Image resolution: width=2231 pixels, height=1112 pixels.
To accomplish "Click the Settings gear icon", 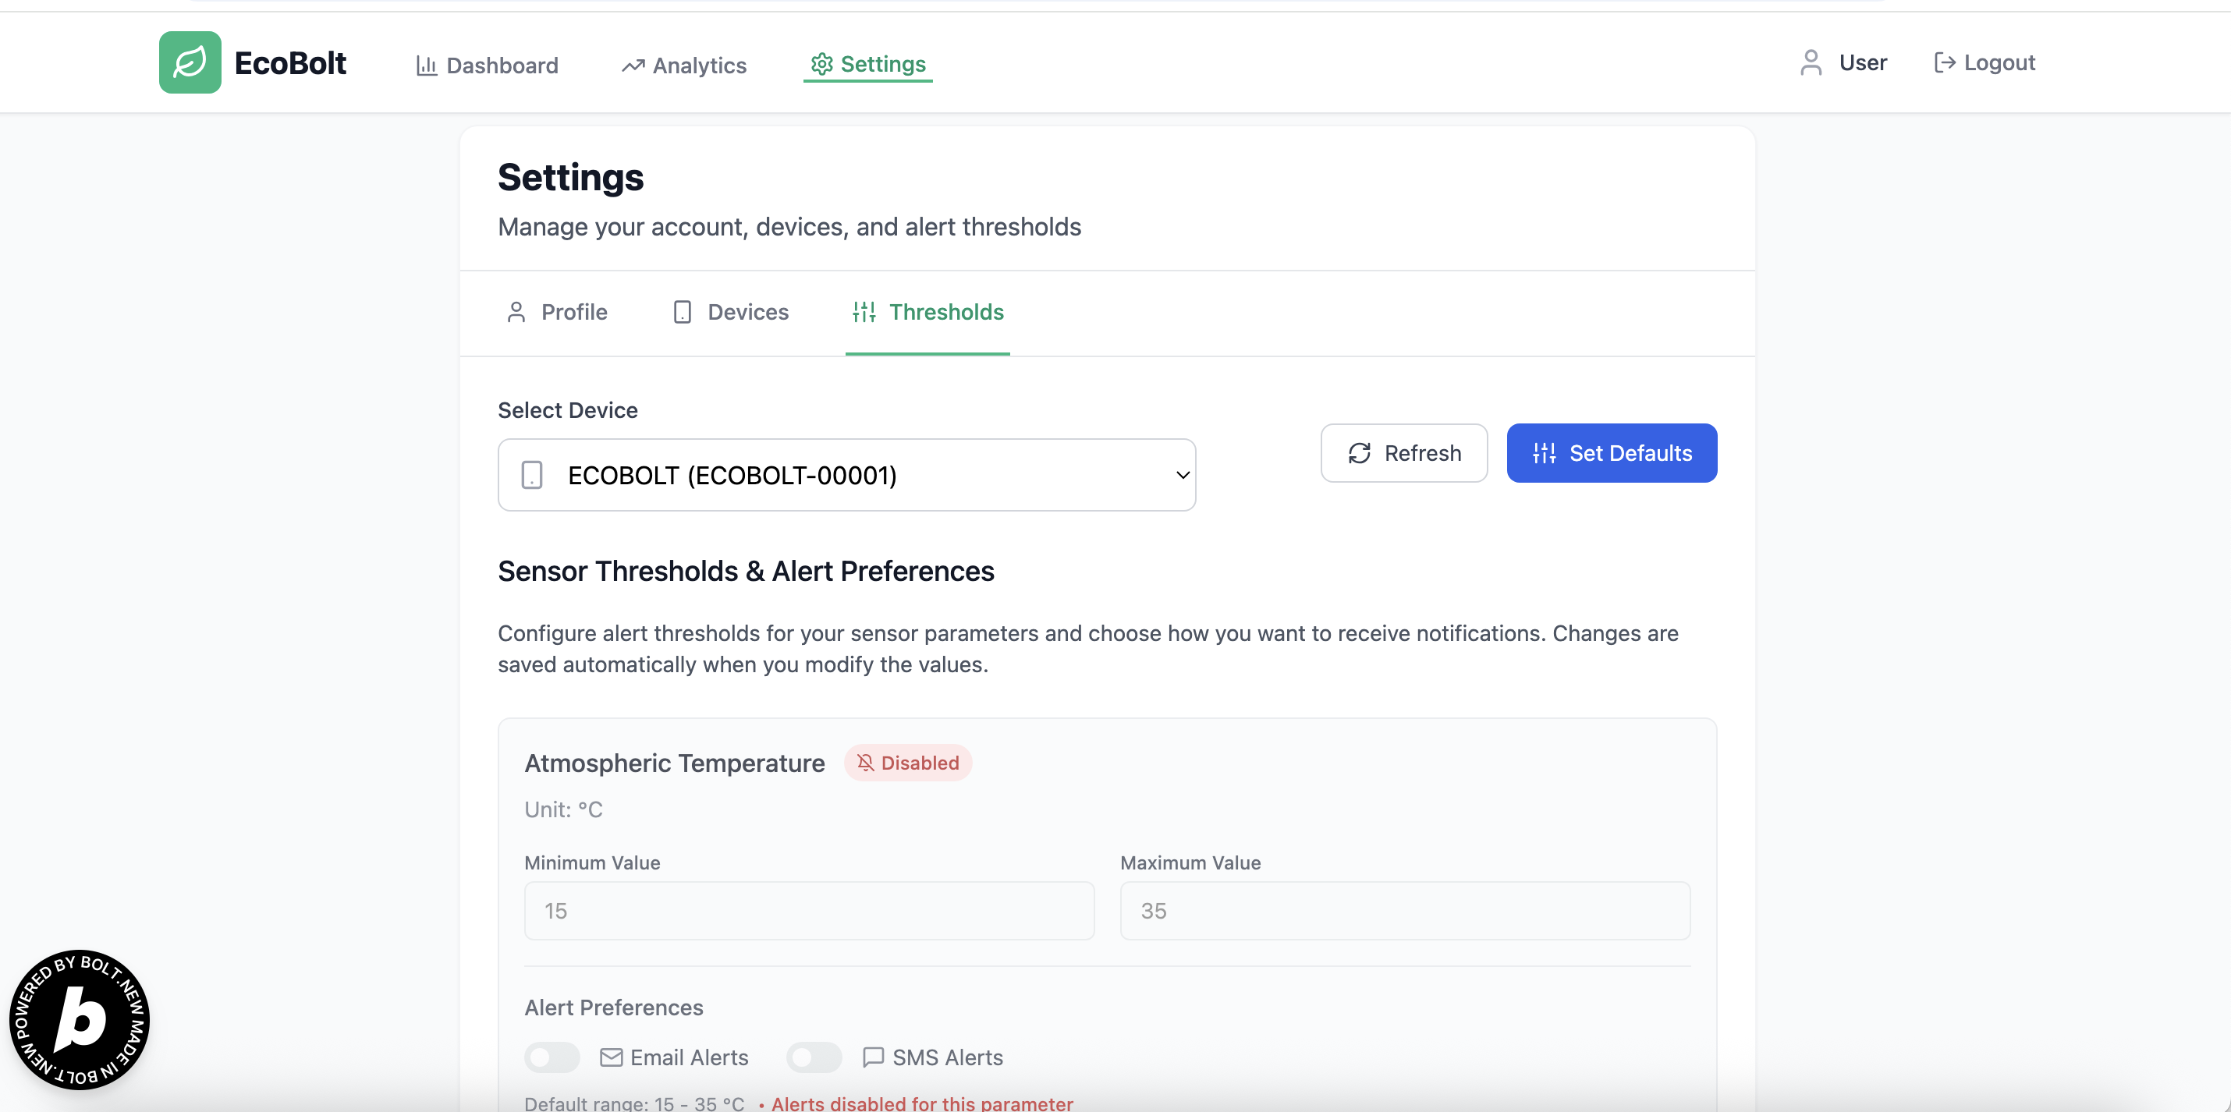I will point(821,64).
